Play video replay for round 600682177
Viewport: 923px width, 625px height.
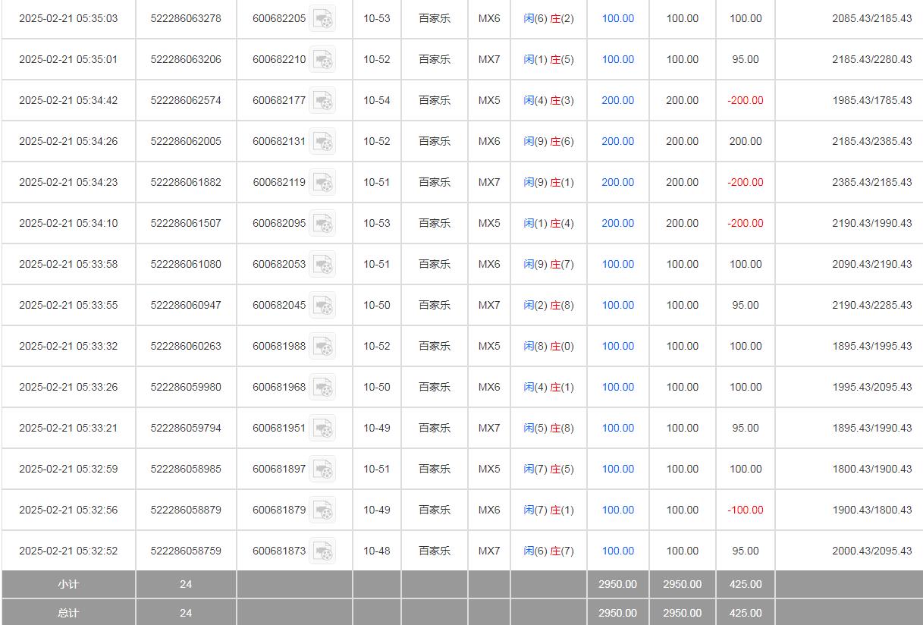point(322,100)
